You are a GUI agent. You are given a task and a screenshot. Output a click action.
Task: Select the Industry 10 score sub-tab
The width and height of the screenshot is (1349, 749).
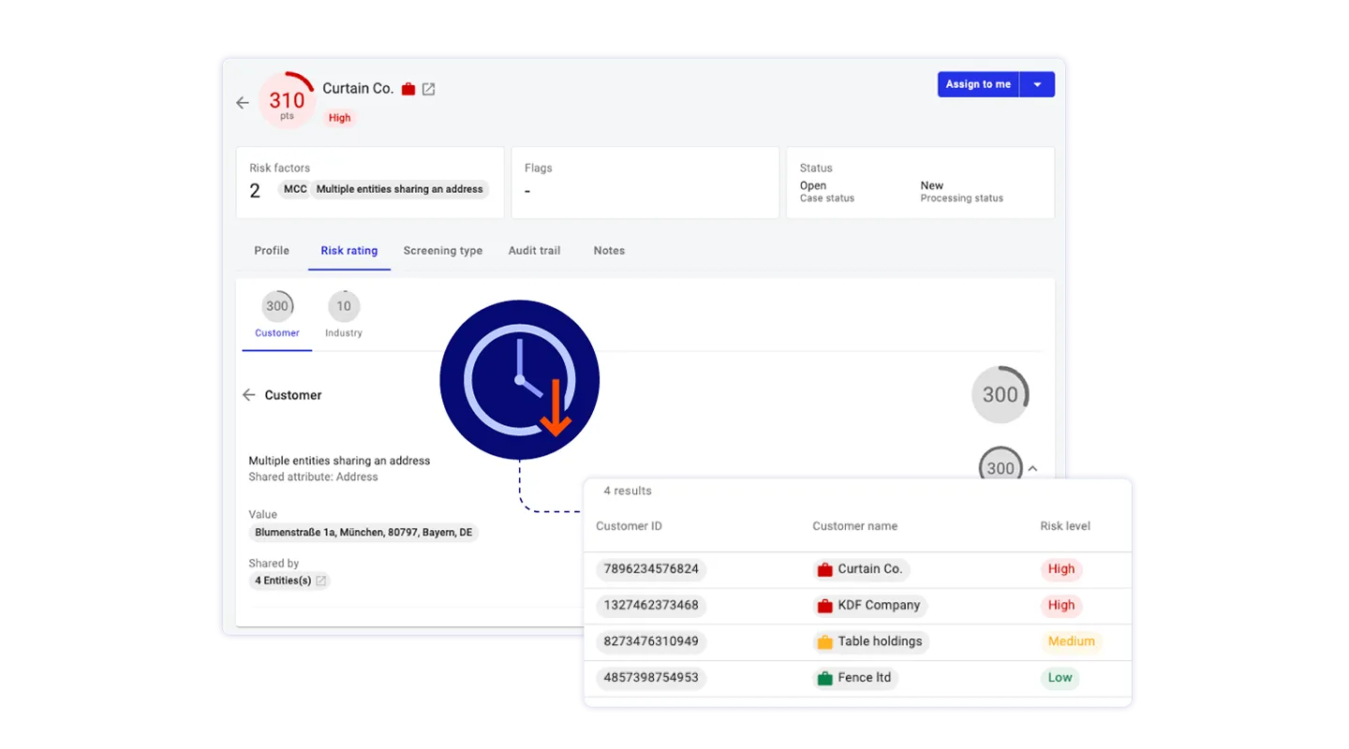click(344, 315)
